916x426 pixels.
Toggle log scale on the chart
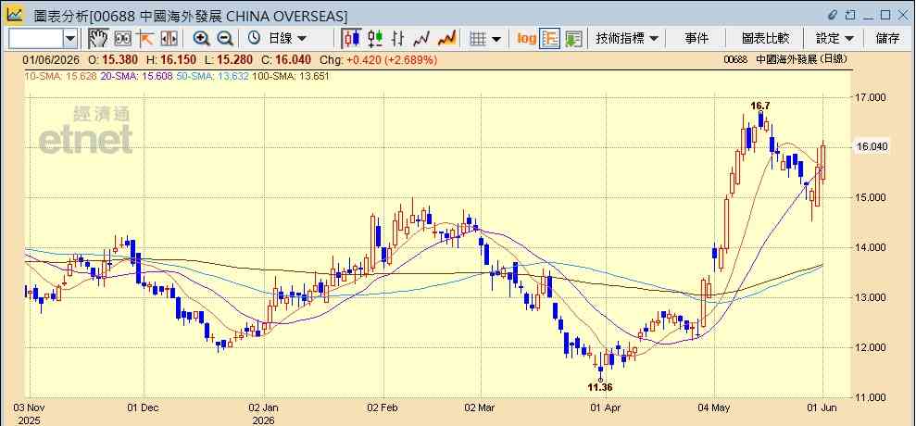pos(526,39)
